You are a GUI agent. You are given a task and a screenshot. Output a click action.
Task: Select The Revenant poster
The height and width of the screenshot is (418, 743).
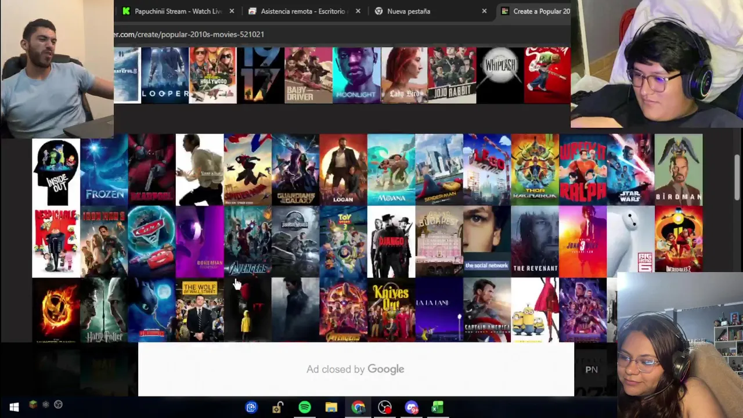(535, 242)
